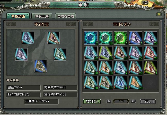Click the bottom equipped flag slot with blue glow
The height and width of the screenshot is (115, 167).
(41, 66)
